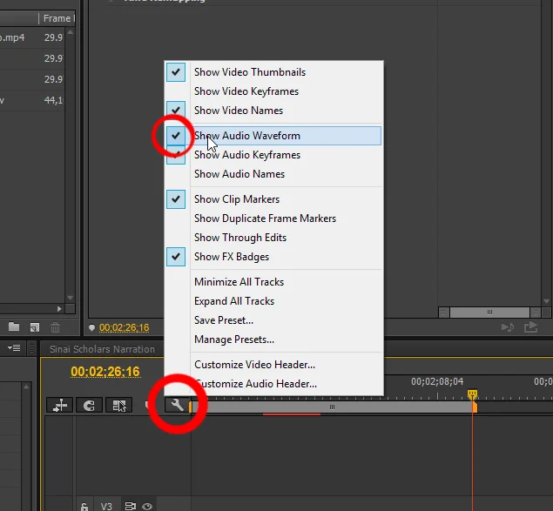Click effect controls timecode 00:02:26:16
Viewport: 553px width, 511px height.
(125, 327)
